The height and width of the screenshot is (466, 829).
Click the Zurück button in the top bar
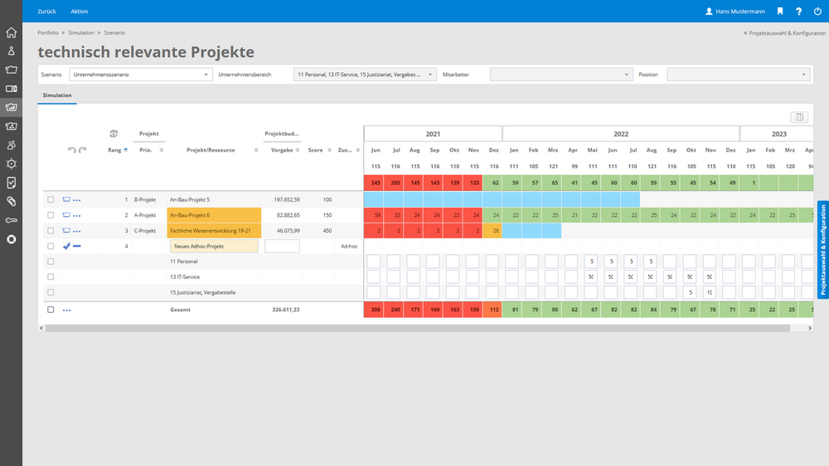tap(46, 12)
